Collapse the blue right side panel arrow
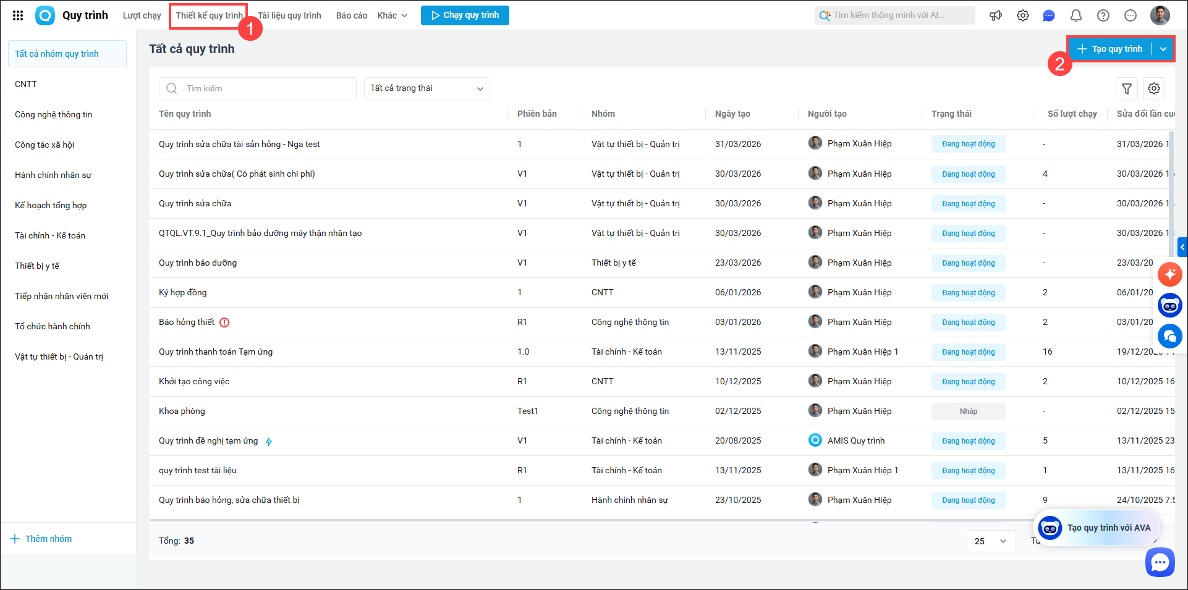Viewport: 1188px width, 590px height. pyautogui.click(x=1182, y=247)
